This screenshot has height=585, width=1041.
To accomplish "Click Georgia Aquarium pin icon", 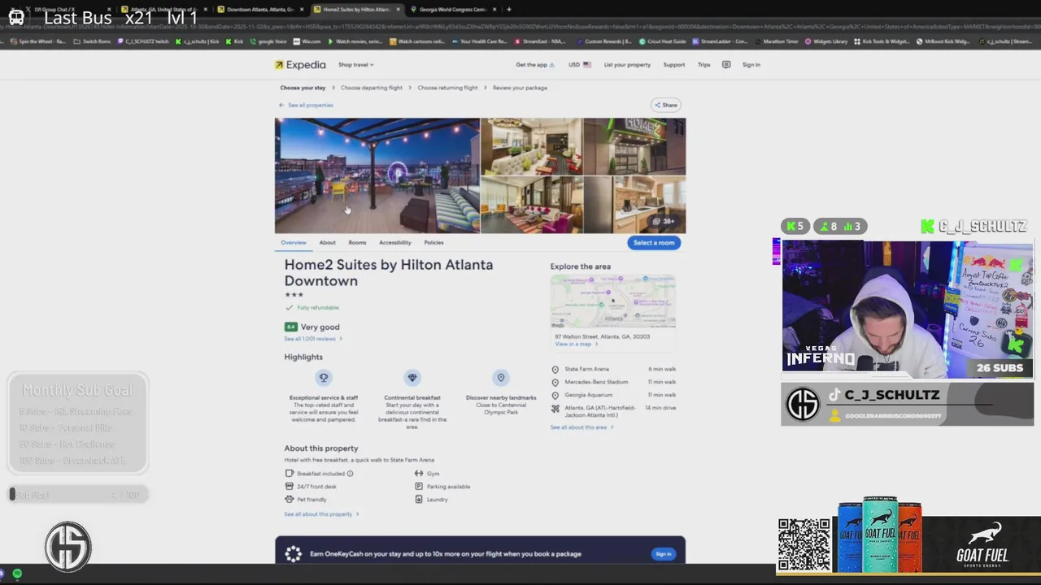I will [x=555, y=396].
